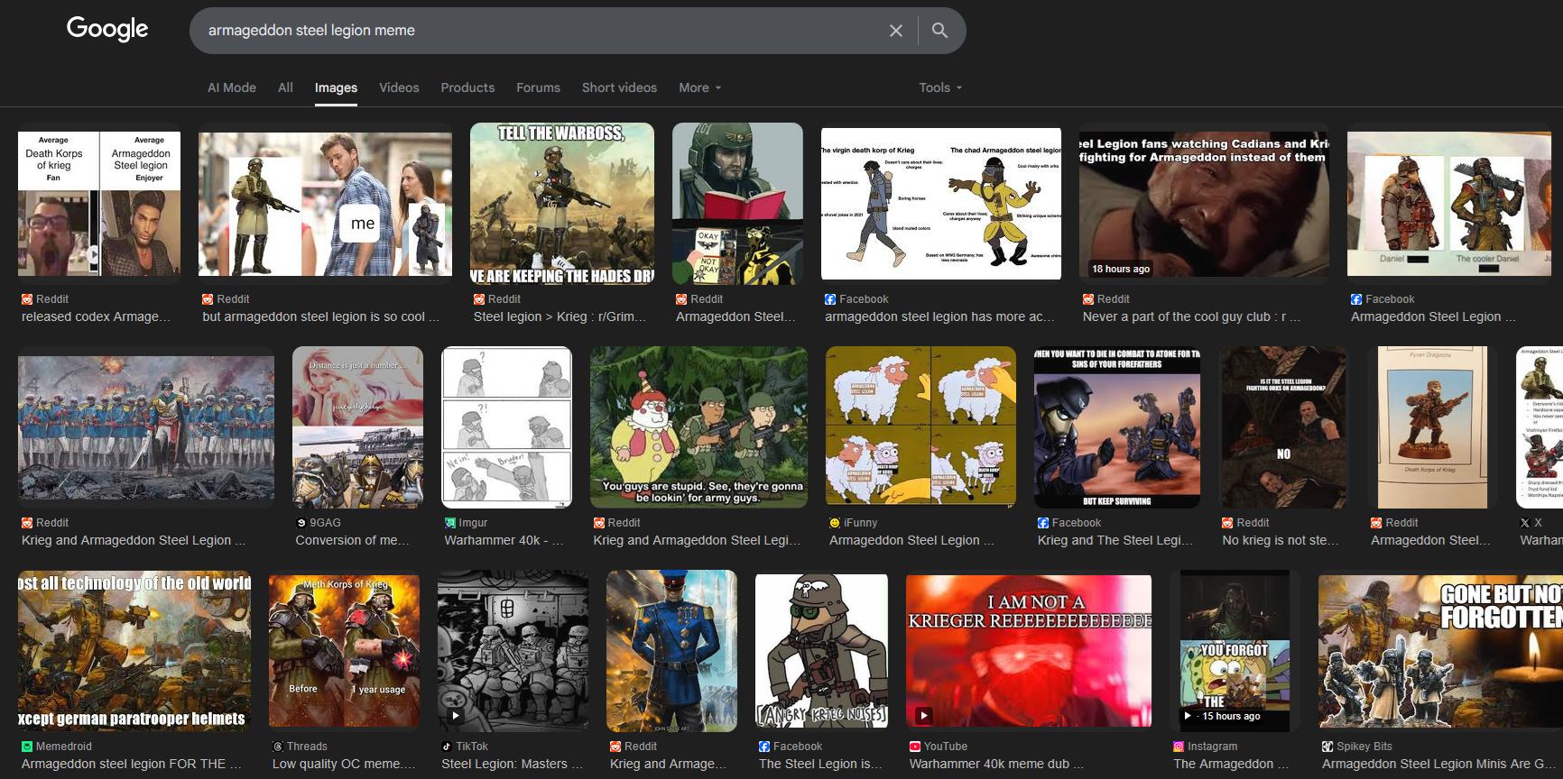Clear the search query text
Screen dimensions: 1563x779
[x=896, y=31]
